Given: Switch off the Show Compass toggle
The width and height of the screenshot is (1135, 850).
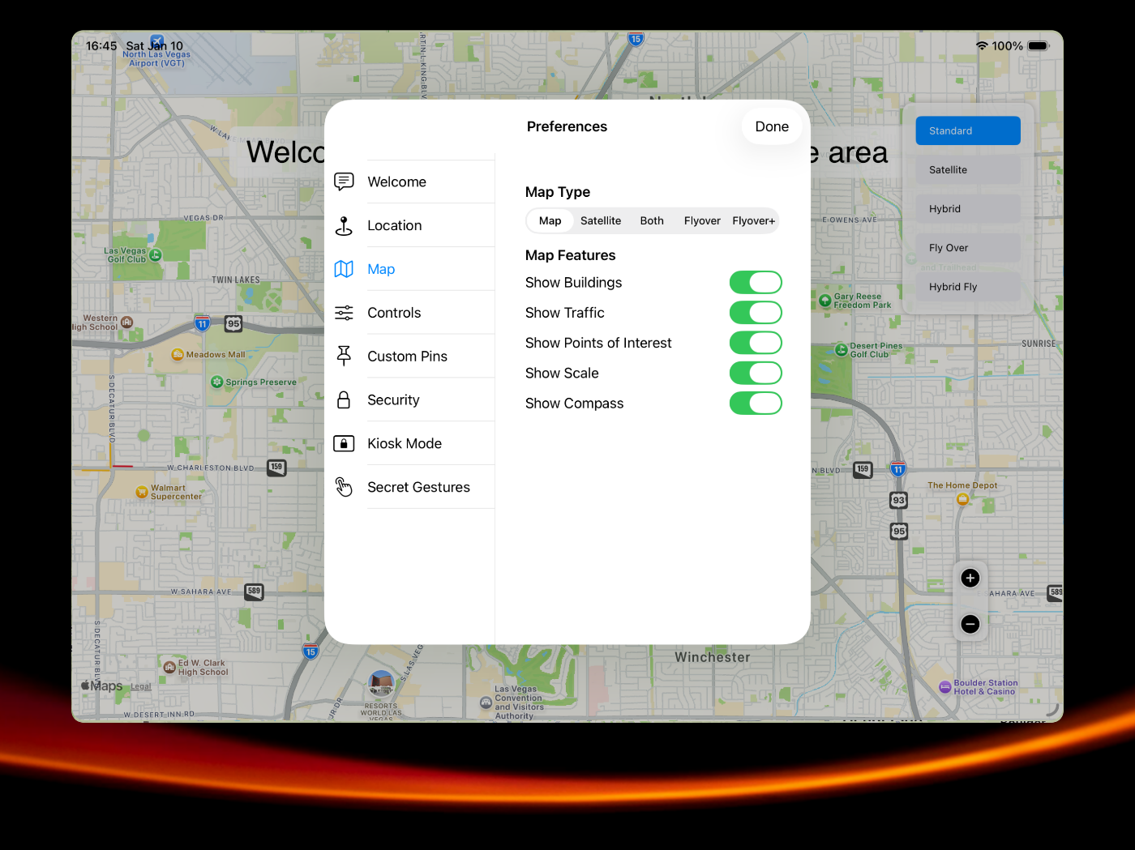Looking at the screenshot, I should pyautogui.click(x=755, y=404).
